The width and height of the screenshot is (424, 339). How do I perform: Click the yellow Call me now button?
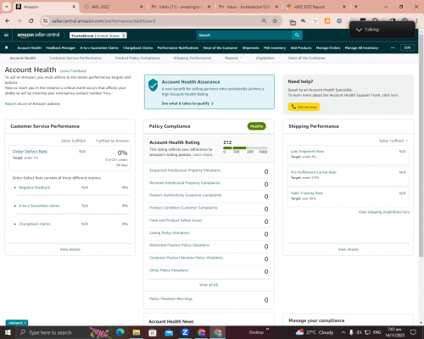[304, 107]
